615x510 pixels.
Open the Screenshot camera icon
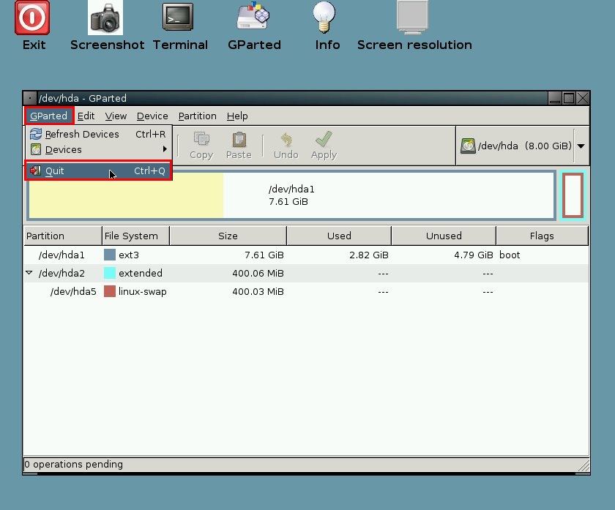pos(105,18)
